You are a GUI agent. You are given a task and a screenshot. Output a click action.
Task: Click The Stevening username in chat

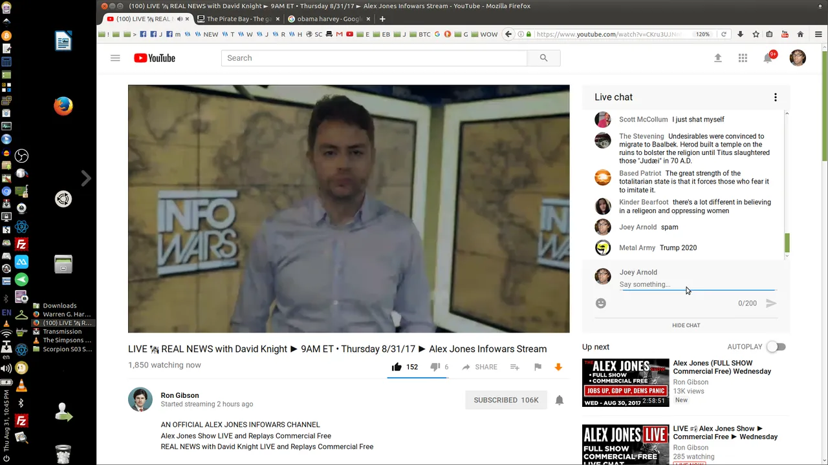pos(641,136)
